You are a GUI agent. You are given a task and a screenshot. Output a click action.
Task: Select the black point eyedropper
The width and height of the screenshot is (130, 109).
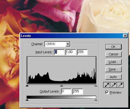coord(107,85)
